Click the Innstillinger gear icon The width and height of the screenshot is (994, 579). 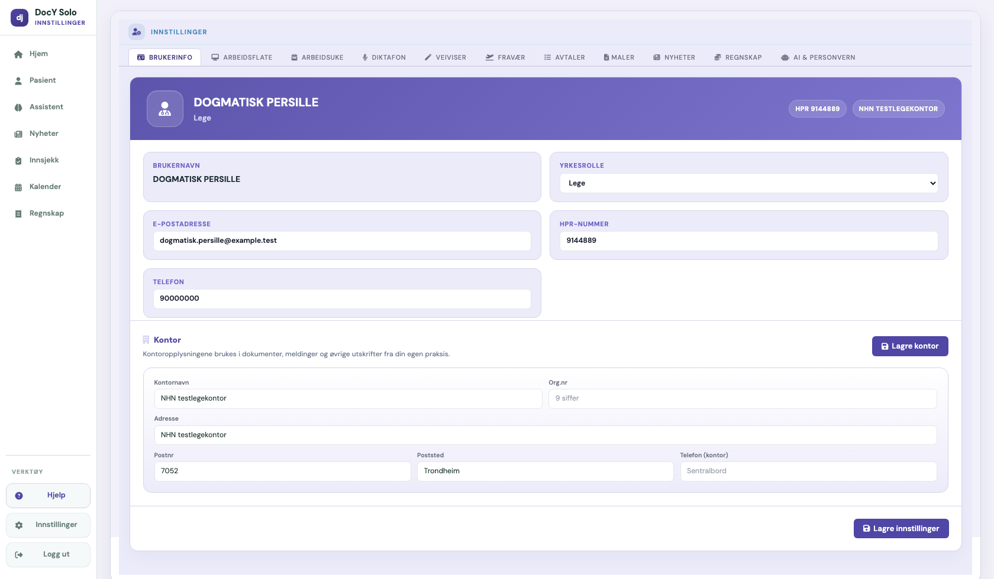point(19,525)
